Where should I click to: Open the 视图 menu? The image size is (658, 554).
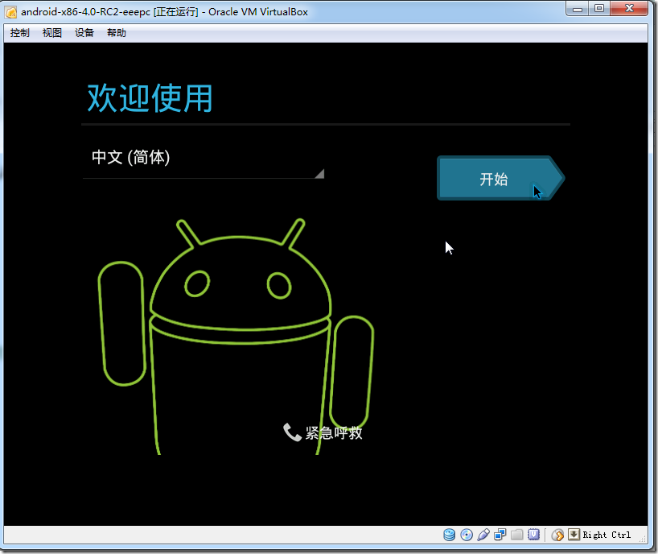(x=52, y=33)
